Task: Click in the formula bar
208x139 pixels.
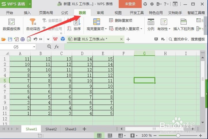Action: (x=135, y=47)
